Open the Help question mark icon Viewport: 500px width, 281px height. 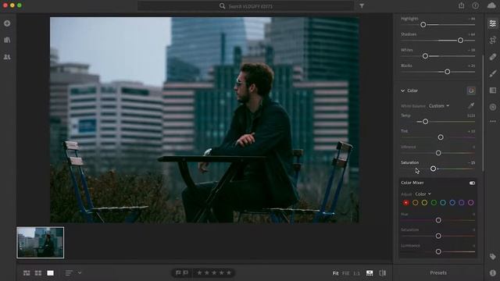coord(476,5)
